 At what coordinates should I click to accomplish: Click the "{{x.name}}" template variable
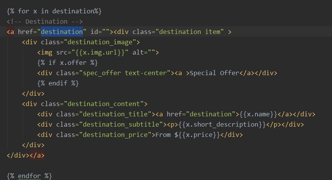[258, 114]
